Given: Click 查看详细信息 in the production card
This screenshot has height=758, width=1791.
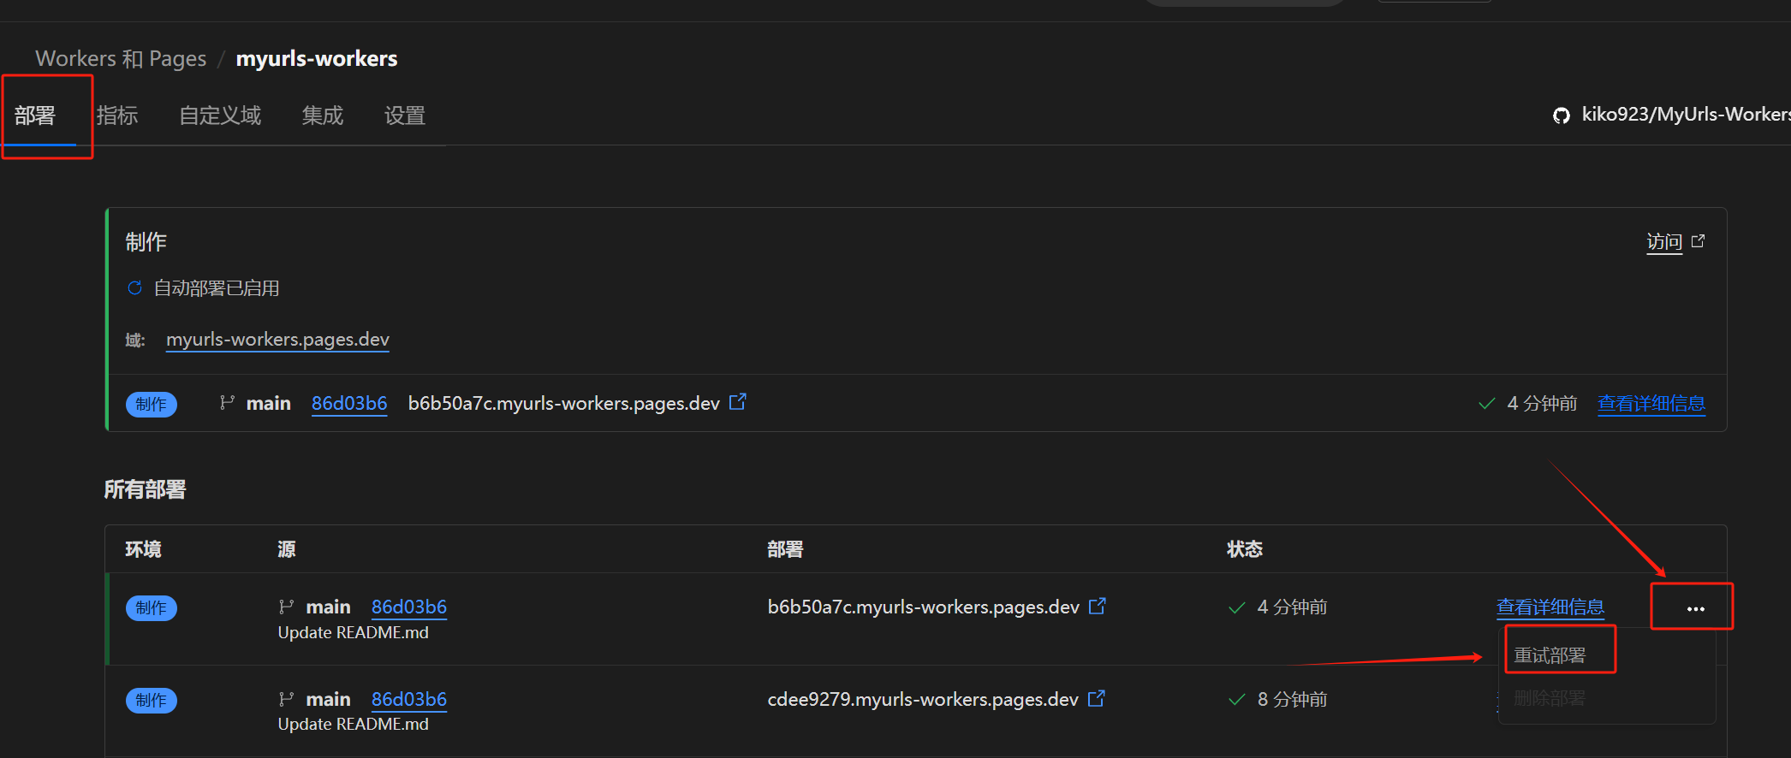Looking at the screenshot, I should (1651, 403).
